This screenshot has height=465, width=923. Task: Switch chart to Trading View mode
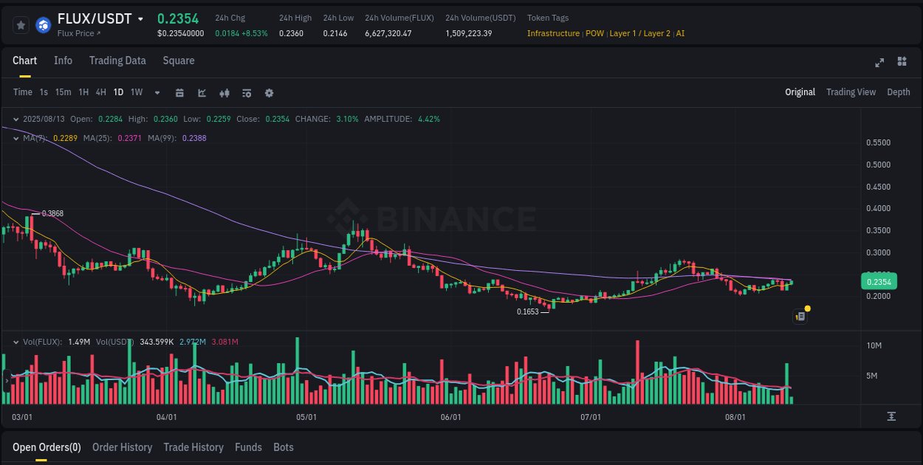(x=851, y=92)
